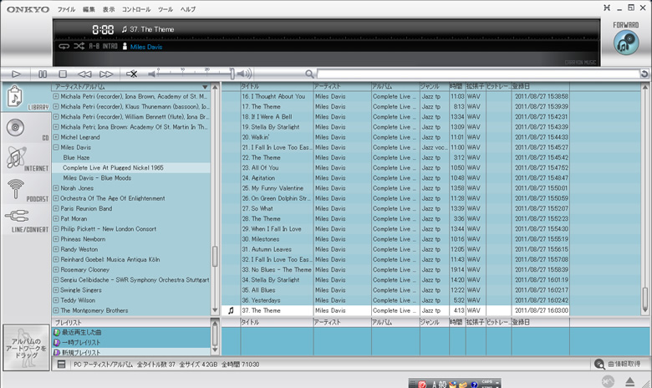Image resolution: width=652 pixels, height=388 pixels.
Task: Select Miles Davis – Blue Moods album
Action: click(97, 178)
